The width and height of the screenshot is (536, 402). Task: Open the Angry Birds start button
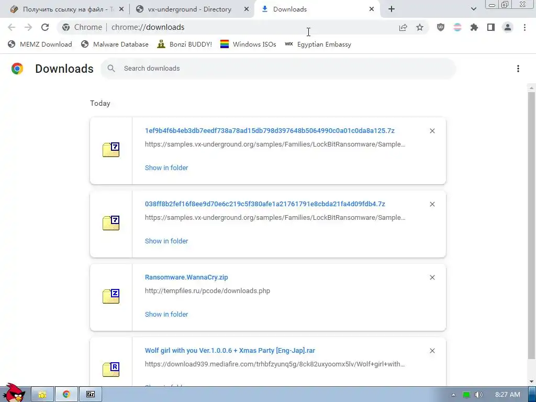click(14, 393)
